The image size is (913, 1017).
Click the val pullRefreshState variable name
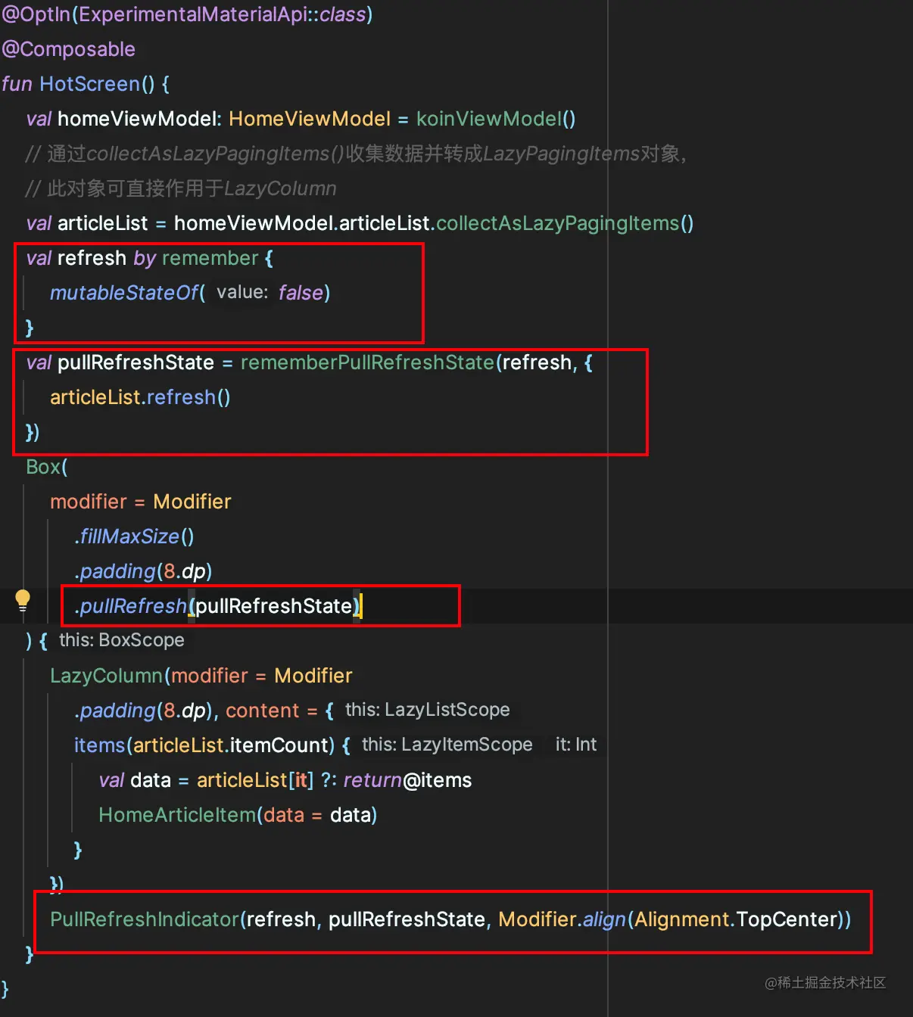click(x=136, y=362)
